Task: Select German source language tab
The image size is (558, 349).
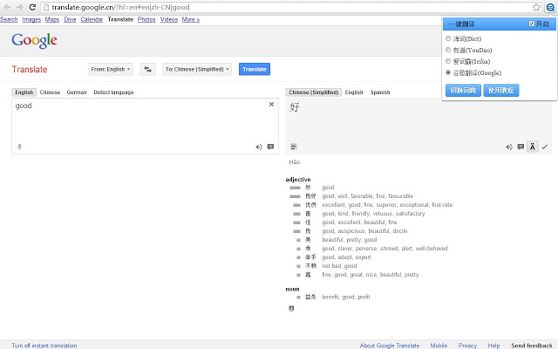Action: click(77, 92)
